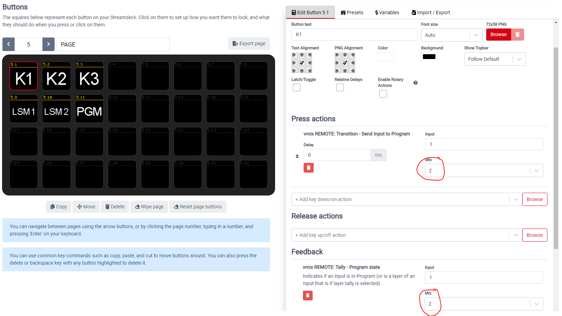The image size is (562, 316).
Task: Click the previous page arrow button
Action: point(9,44)
